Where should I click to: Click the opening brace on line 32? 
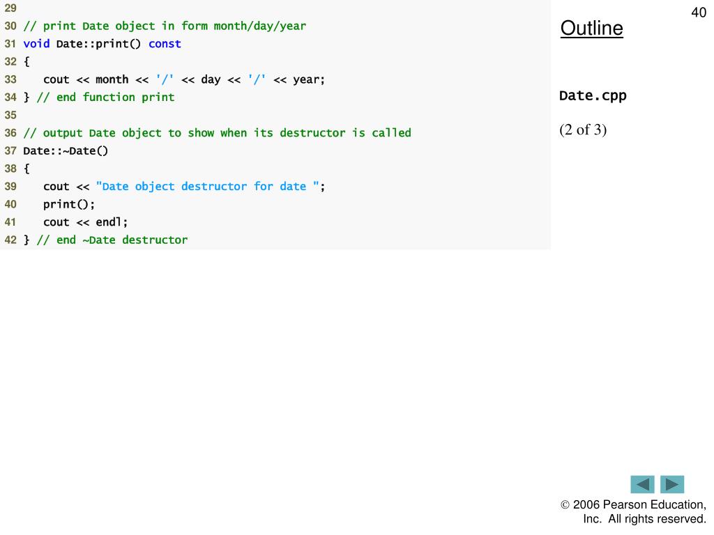tap(26, 61)
